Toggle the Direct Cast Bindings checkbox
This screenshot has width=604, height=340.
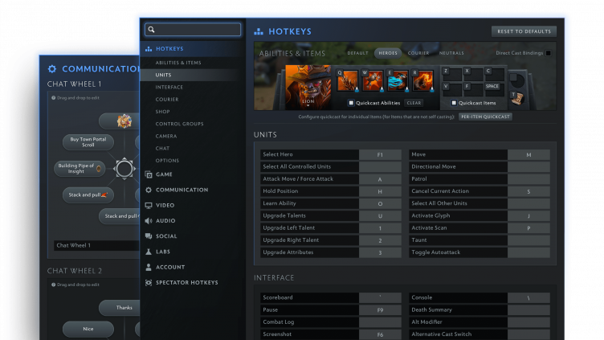pyautogui.click(x=549, y=53)
